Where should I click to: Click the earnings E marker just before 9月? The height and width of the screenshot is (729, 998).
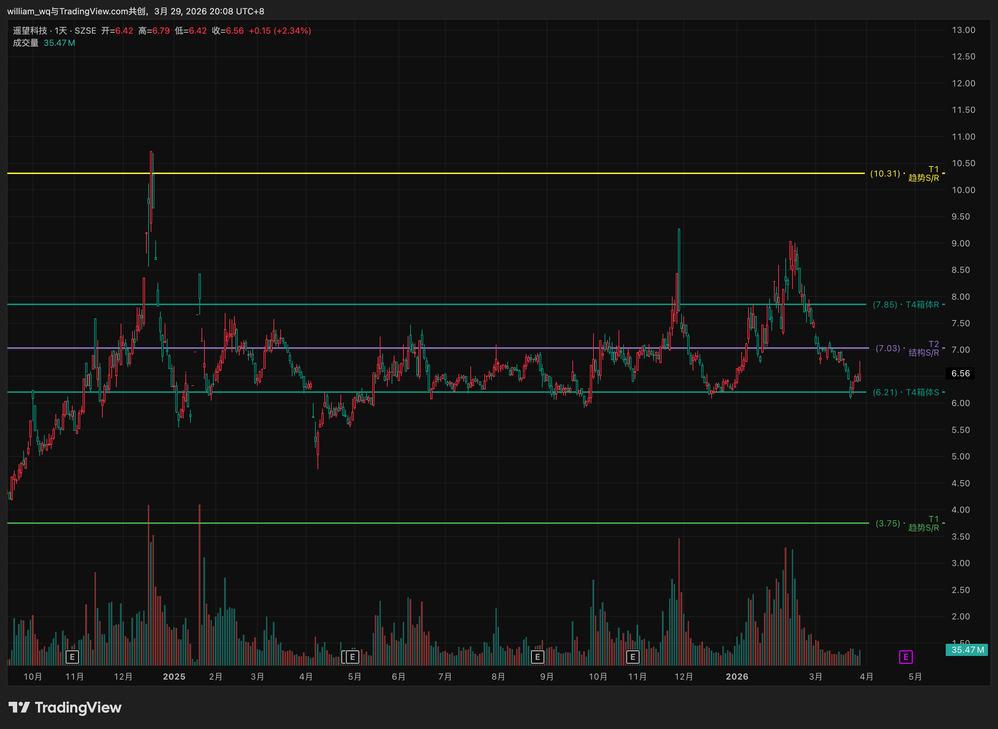[537, 657]
